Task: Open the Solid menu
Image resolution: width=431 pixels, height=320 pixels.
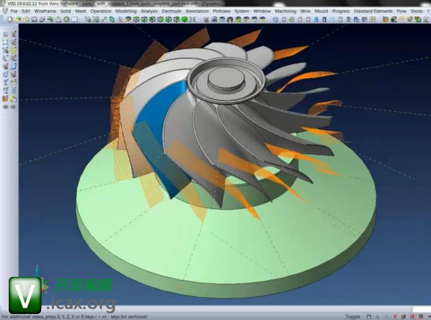Action: click(x=65, y=11)
